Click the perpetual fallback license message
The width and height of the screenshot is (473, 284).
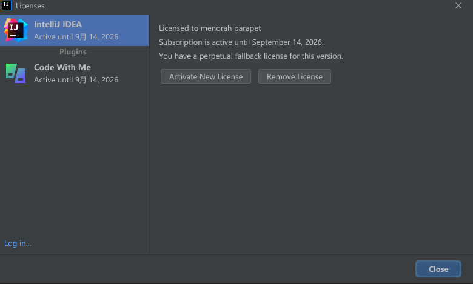pyautogui.click(x=250, y=56)
